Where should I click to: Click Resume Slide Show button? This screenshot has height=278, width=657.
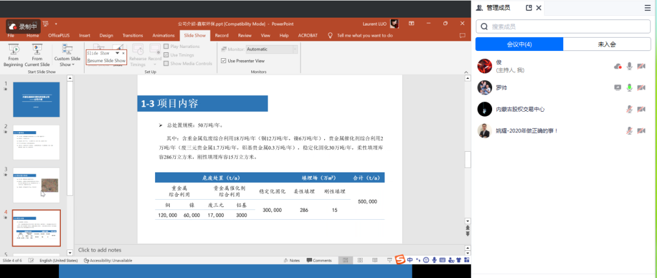[x=106, y=61]
